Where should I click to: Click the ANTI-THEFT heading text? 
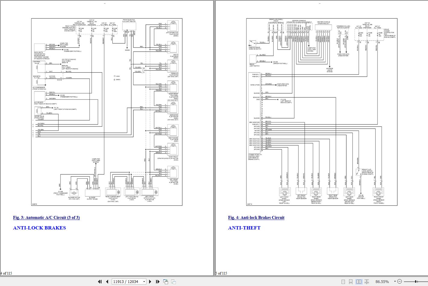click(x=244, y=228)
